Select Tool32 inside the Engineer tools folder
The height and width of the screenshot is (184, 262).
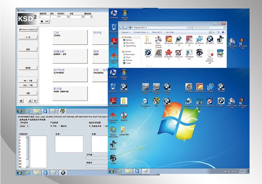[x=199, y=54]
